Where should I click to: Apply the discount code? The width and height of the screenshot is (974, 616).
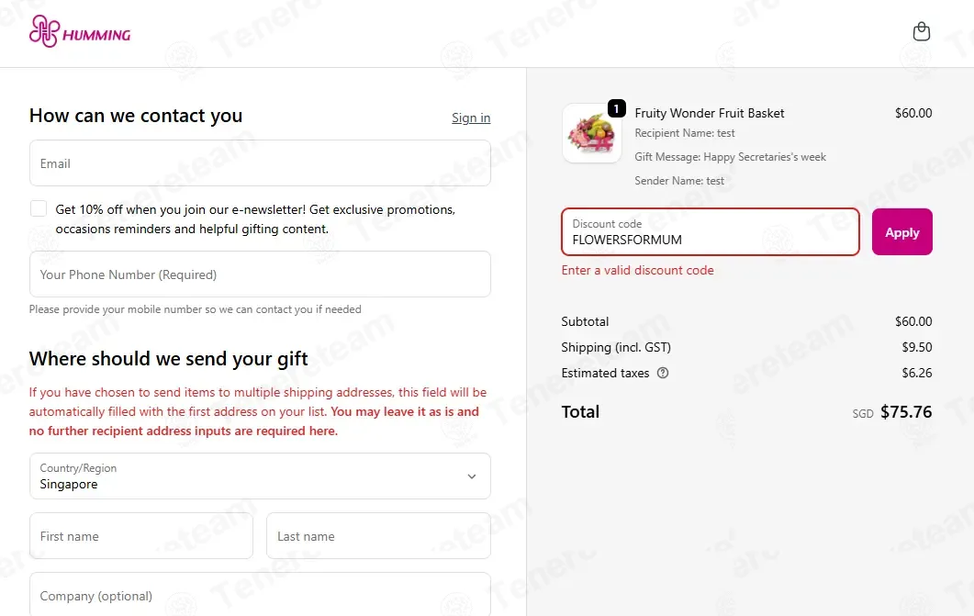click(x=902, y=232)
